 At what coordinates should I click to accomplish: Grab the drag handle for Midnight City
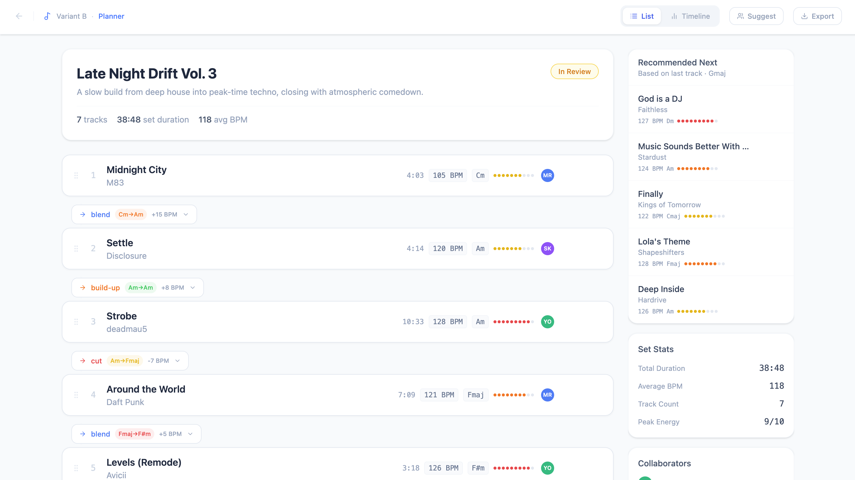(76, 175)
